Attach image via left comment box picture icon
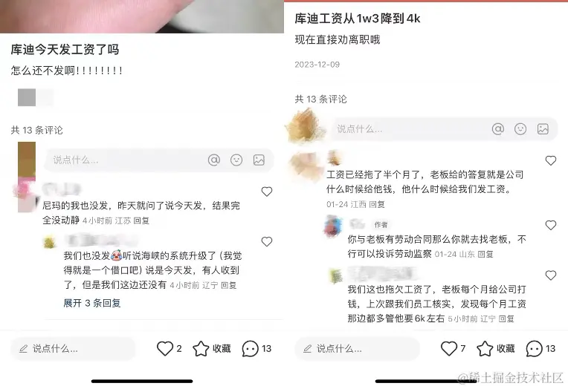Screen dimensions: 568x389 pos(259,160)
